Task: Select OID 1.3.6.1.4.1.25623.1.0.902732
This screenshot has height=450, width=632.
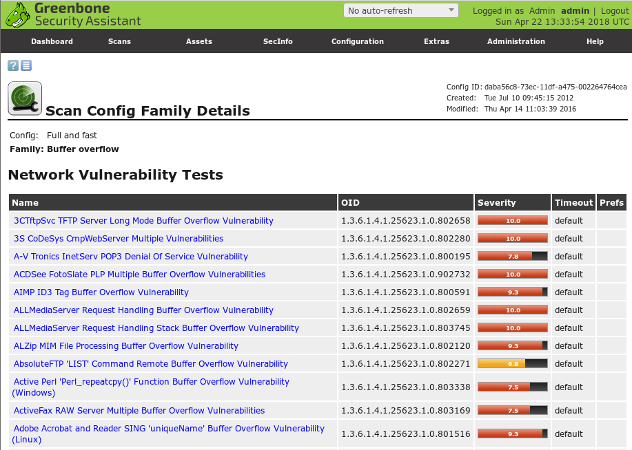Action: [406, 274]
